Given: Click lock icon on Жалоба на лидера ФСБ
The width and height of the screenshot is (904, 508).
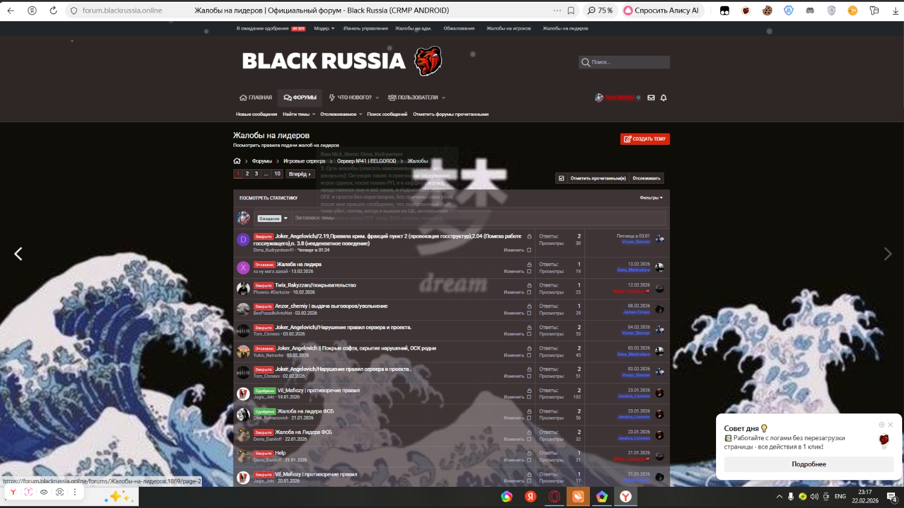Looking at the screenshot, I should pos(529,411).
